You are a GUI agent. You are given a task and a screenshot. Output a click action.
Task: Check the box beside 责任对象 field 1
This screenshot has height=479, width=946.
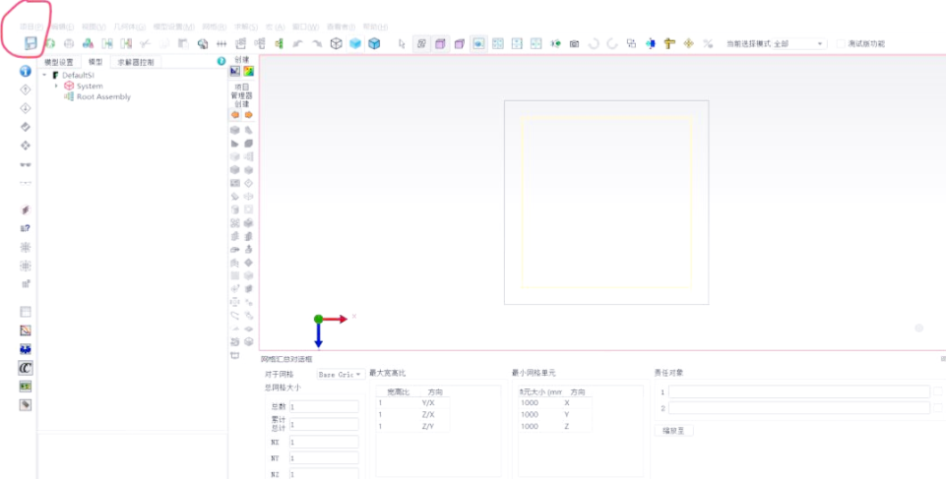point(938,391)
